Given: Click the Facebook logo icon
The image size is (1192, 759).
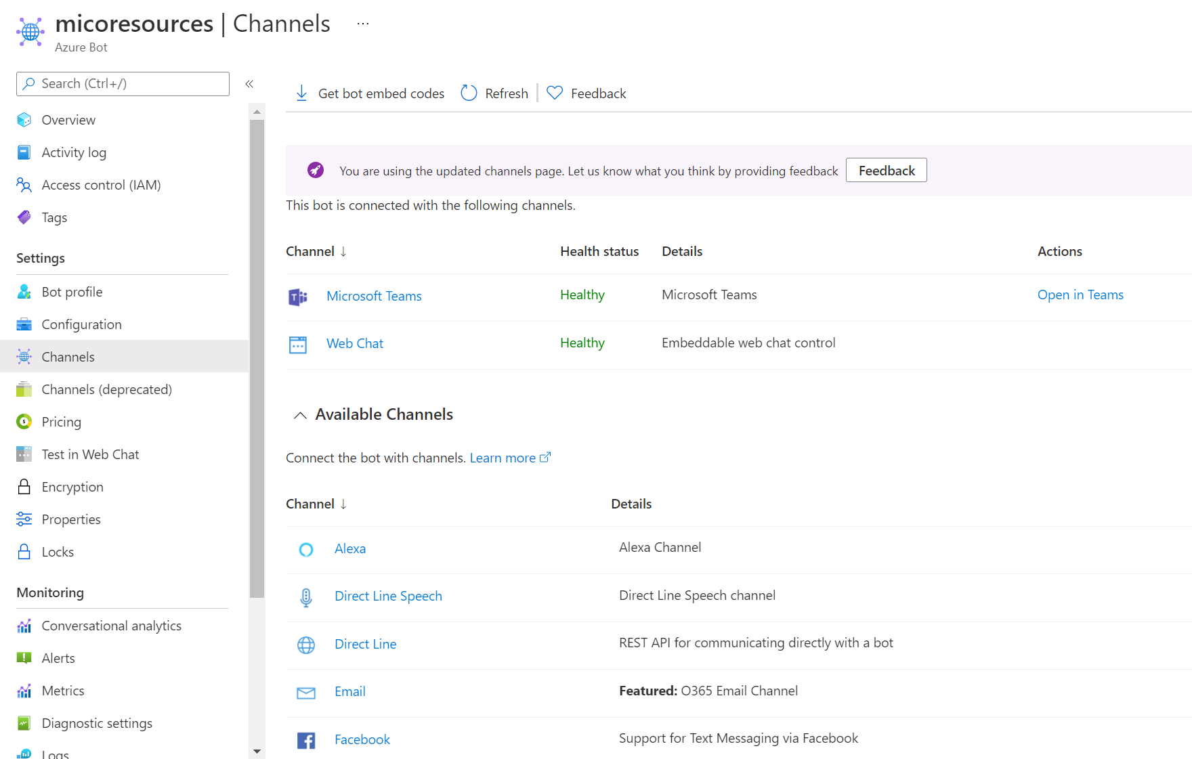Looking at the screenshot, I should point(306,741).
